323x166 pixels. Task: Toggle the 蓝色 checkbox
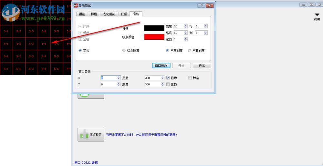click(x=80, y=39)
